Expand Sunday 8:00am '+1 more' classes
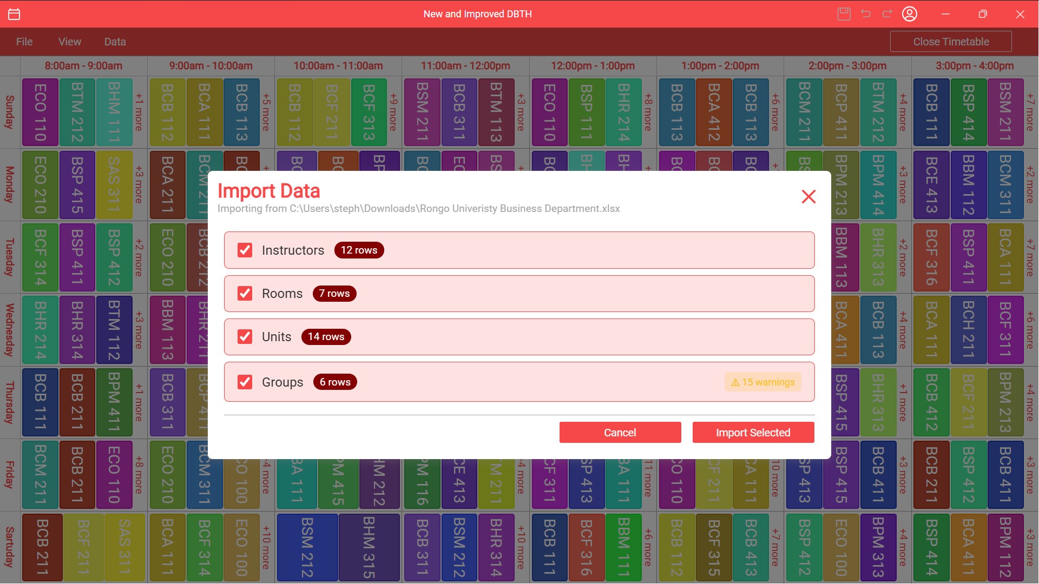Viewport: 1039px width, 584px height. [139, 112]
